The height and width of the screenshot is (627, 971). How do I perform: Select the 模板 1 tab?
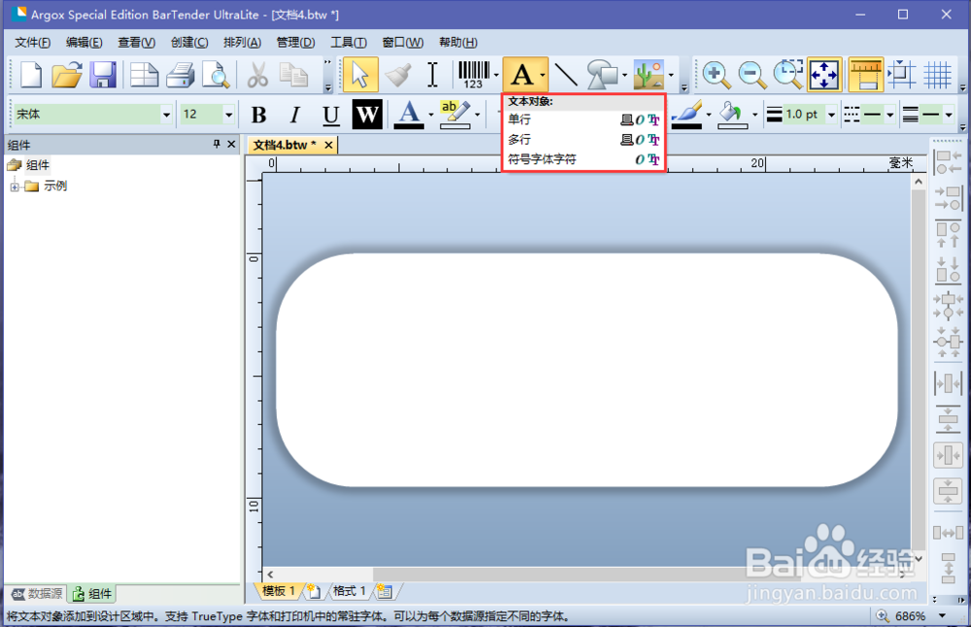click(x=278, y=591)
